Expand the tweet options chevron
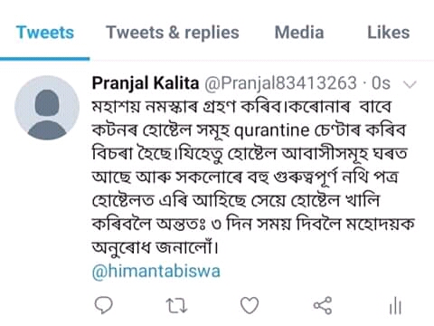 (410, 84)
